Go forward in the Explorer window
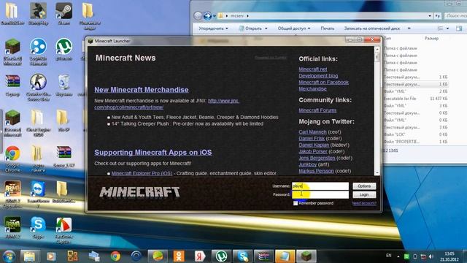 point(207,15)
